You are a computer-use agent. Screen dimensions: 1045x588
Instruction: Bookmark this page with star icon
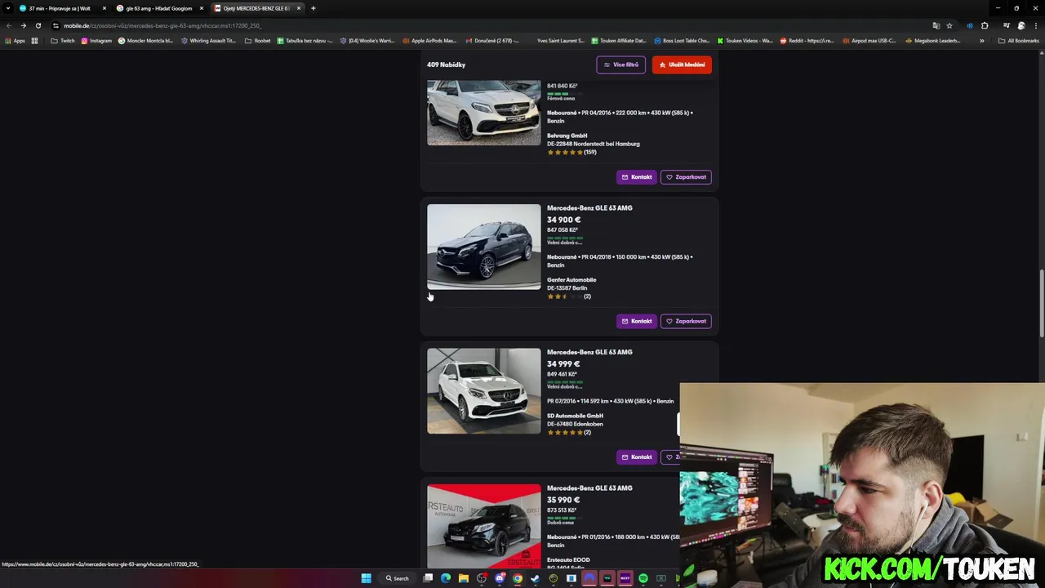pos(949,25)
